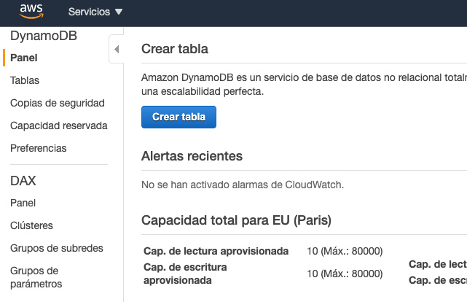Screen dimensions: 467x302
Task: Click the Capacidad total para EU (Paris) heading
Action: 236,220
